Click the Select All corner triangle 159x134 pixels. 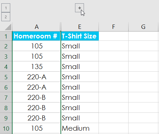(8, 27)
